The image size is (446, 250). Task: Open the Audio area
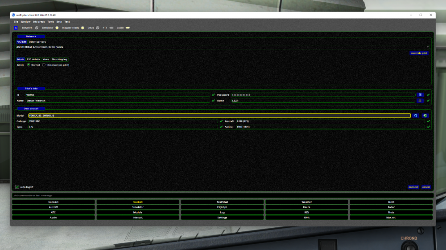[x=53, y=218]
